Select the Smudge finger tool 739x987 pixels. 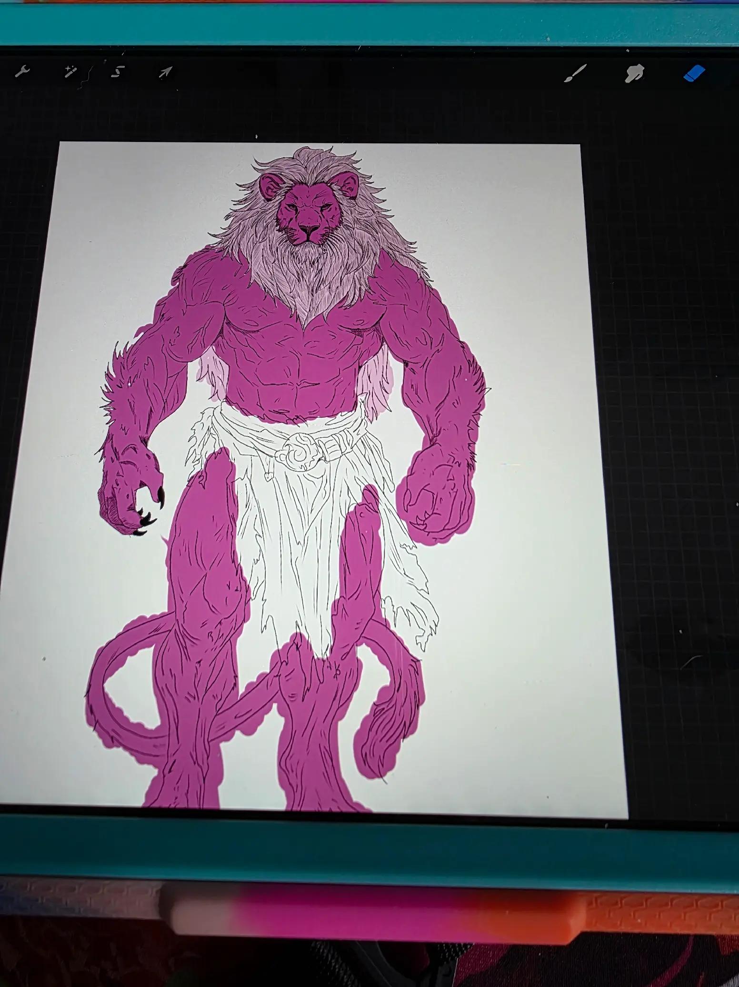[634, 74]
